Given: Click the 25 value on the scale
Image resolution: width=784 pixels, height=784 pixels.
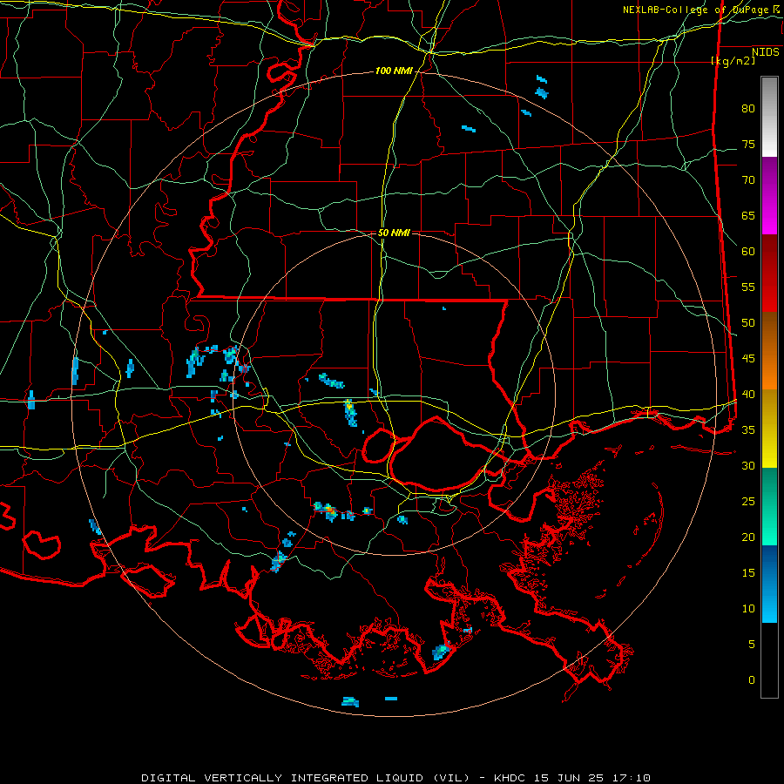Looking at the screenshot, I should [x=748, y=502].
